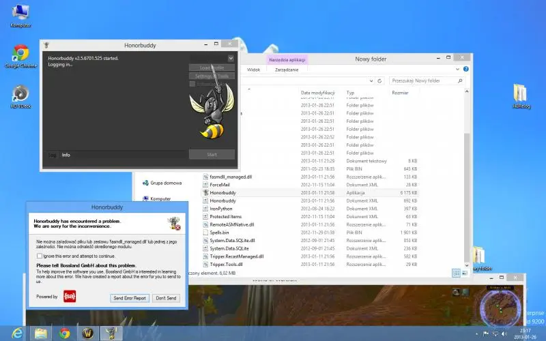Enable ignore this error checkbox
546x341 pixels.
click(x=39, y=255)
